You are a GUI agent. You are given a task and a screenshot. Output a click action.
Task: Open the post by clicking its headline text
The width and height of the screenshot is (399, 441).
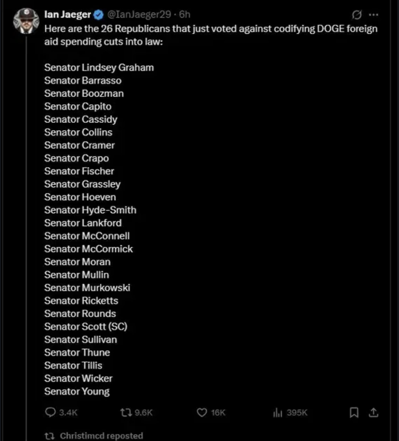coord(211,35)
